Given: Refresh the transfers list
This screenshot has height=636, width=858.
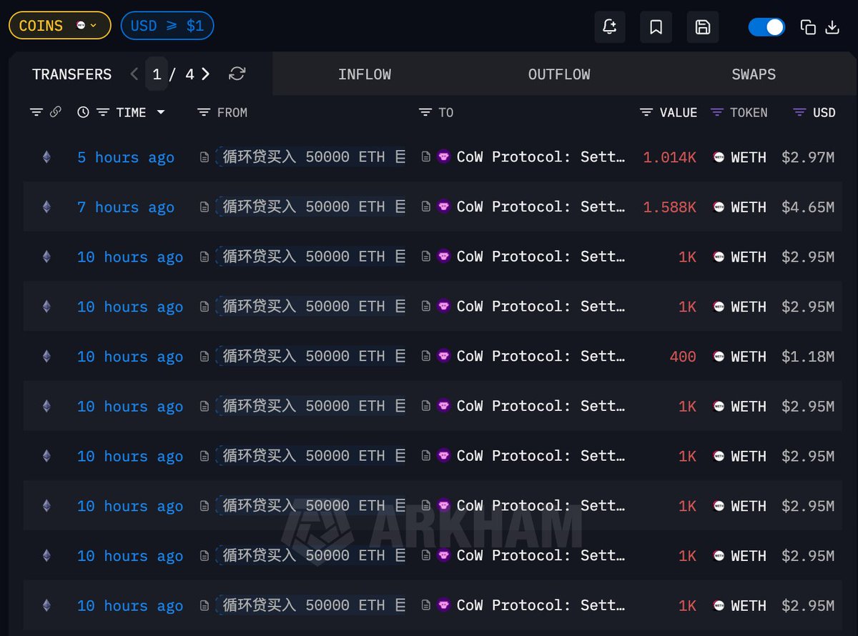Looking at the screenshot, I should (x=237, y=74).
